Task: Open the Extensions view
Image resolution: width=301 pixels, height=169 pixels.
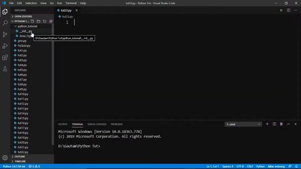Action: pyautogui.click(x=5, y=57)
